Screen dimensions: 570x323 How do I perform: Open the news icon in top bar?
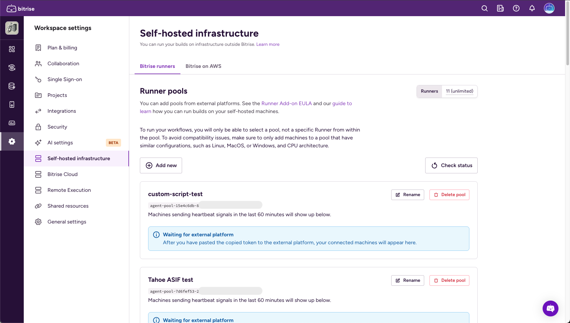point(500,9)
